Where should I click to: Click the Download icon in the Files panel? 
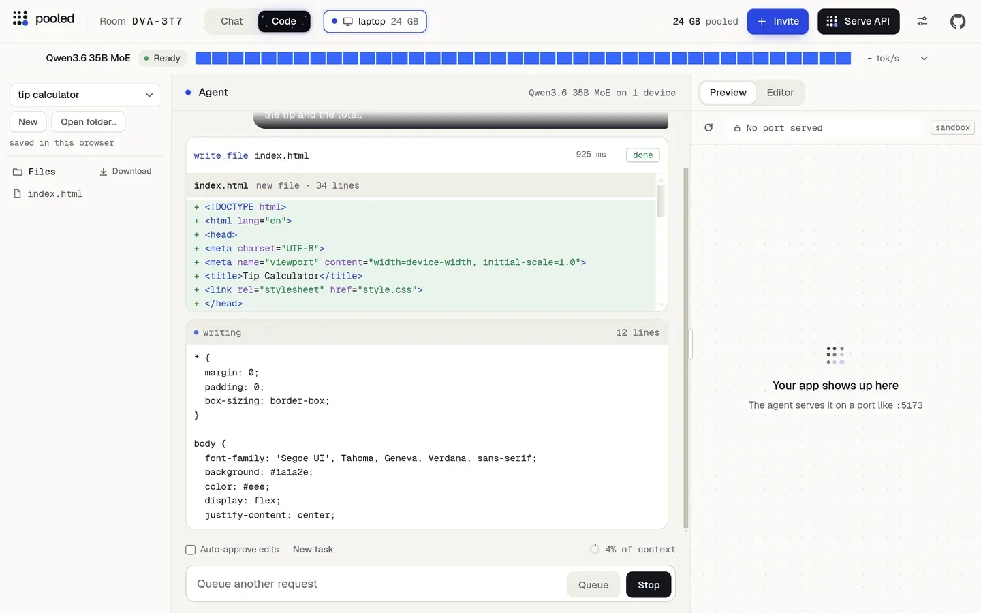click(x=104, y=172)
